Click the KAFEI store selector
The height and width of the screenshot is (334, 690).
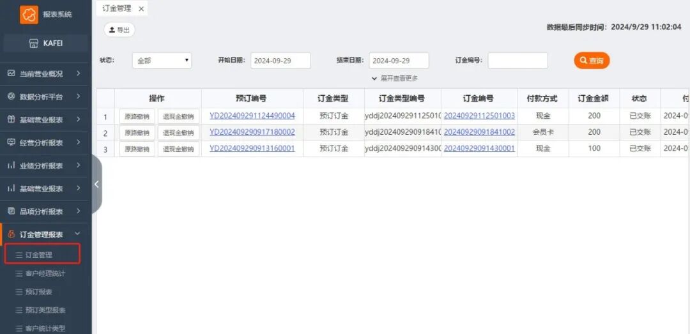(x=46, y=43)
